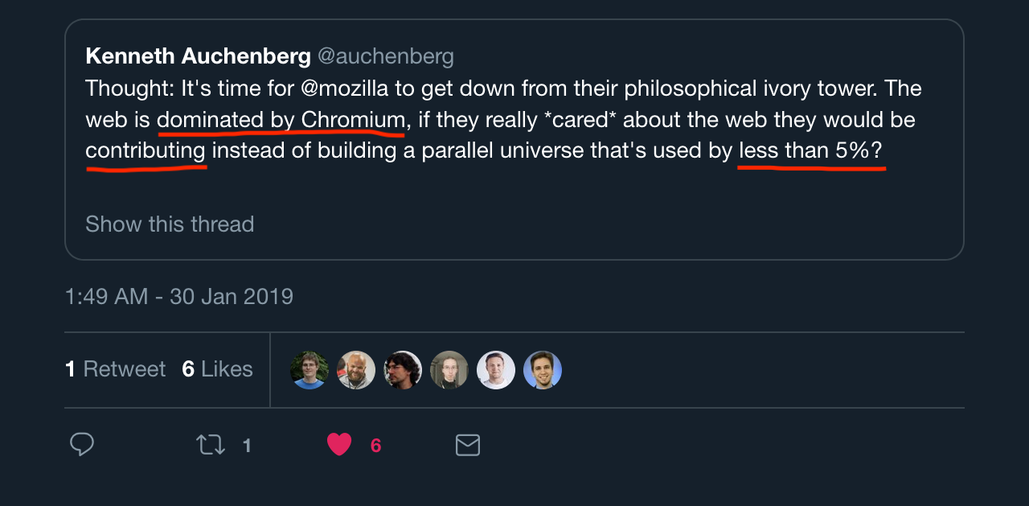This screenshot has width=1029, height=506.
Task: Click the retweet count number 1
Action: pyautogui.click(x=247, y=446)
